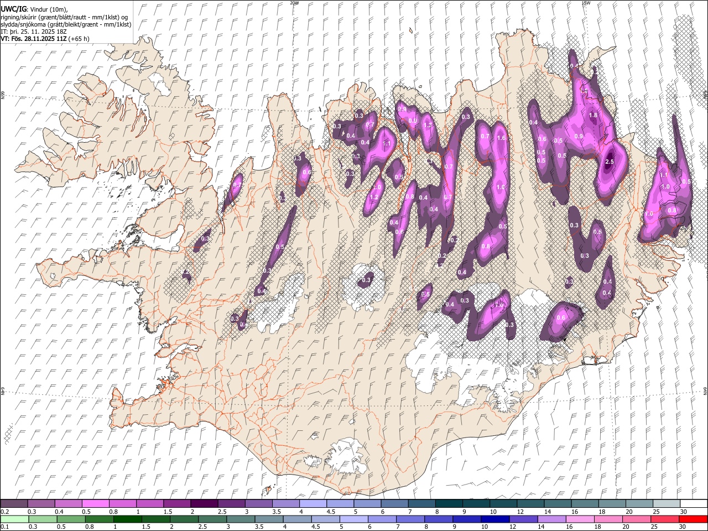The width and height of the screenshot is (708, 531).
Task: Click light purple bottom-row swatch between 14 and 16
Action: [551, 519]
